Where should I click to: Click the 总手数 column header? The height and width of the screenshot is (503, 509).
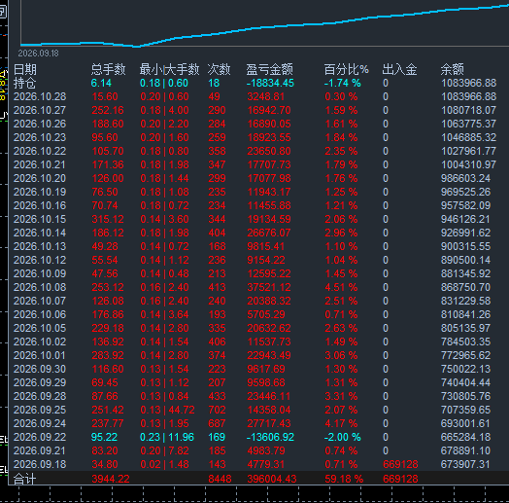[108, 69]
